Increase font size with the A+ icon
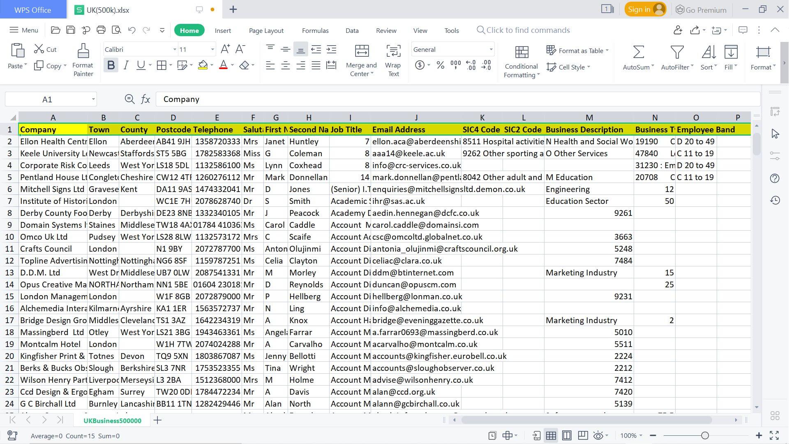Viewport: 789px width, 444px height. pos(225,49)
